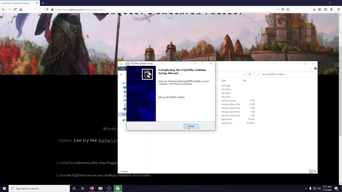The width and height of the screenshot is (342, 192).
Task: Open File tab in File Explorer
Action: tap(123, 69)
